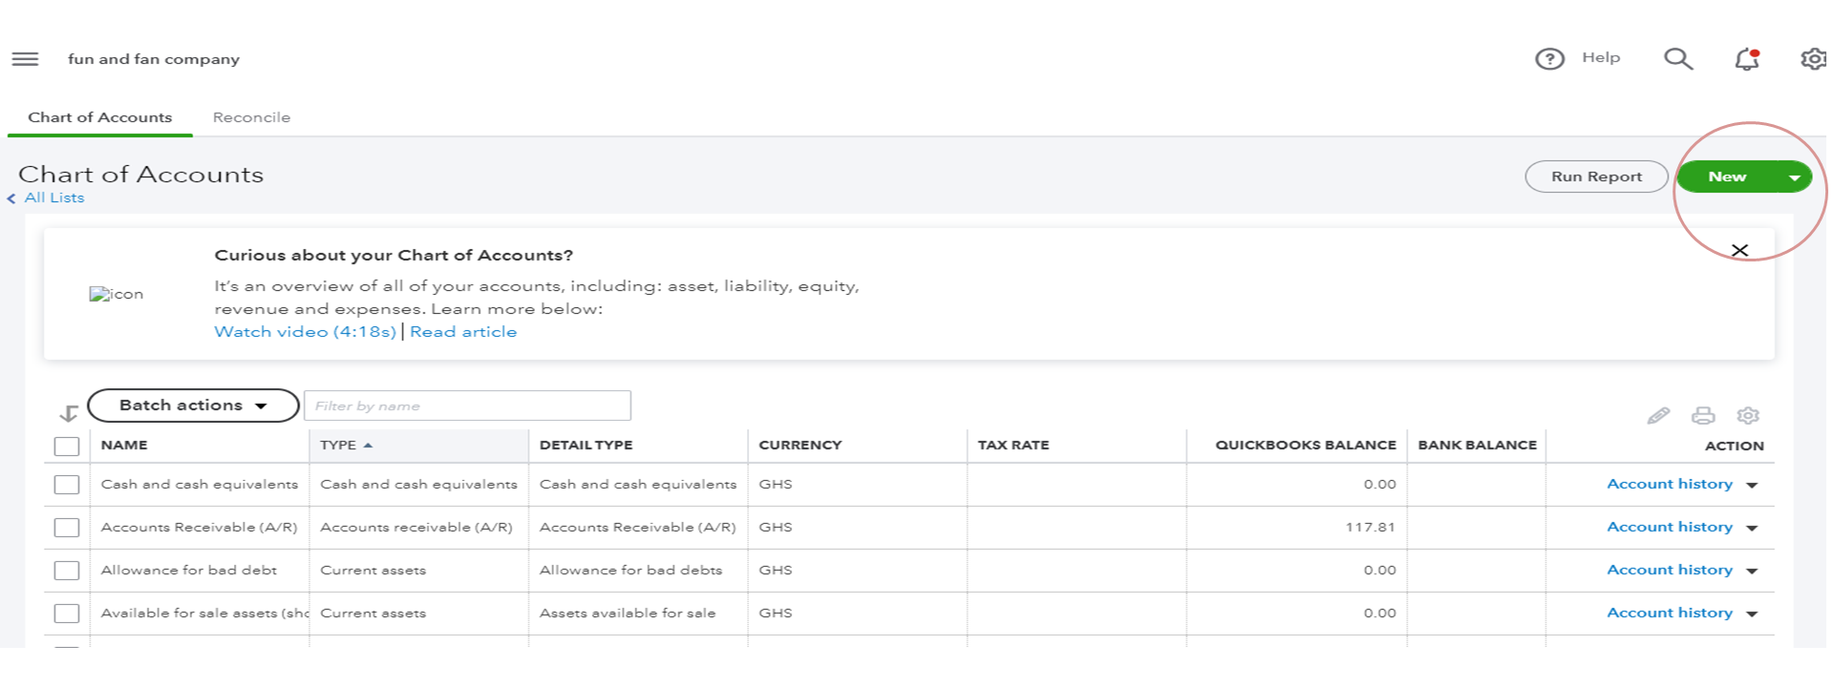Open Account history for Allowance for bad debt

coord(1670,571)
